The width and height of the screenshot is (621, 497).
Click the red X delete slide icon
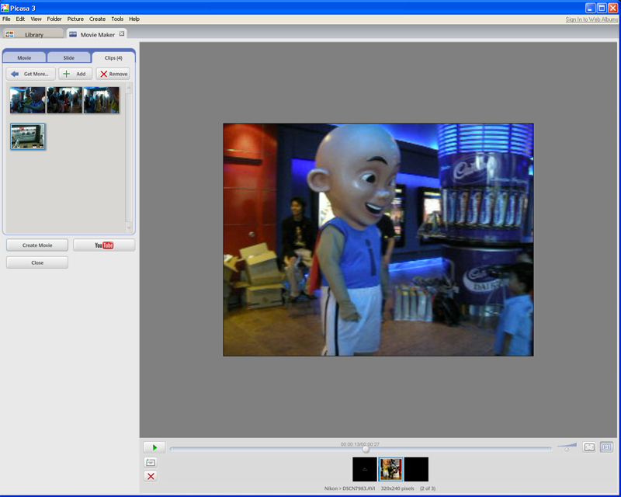click(151, 476)
